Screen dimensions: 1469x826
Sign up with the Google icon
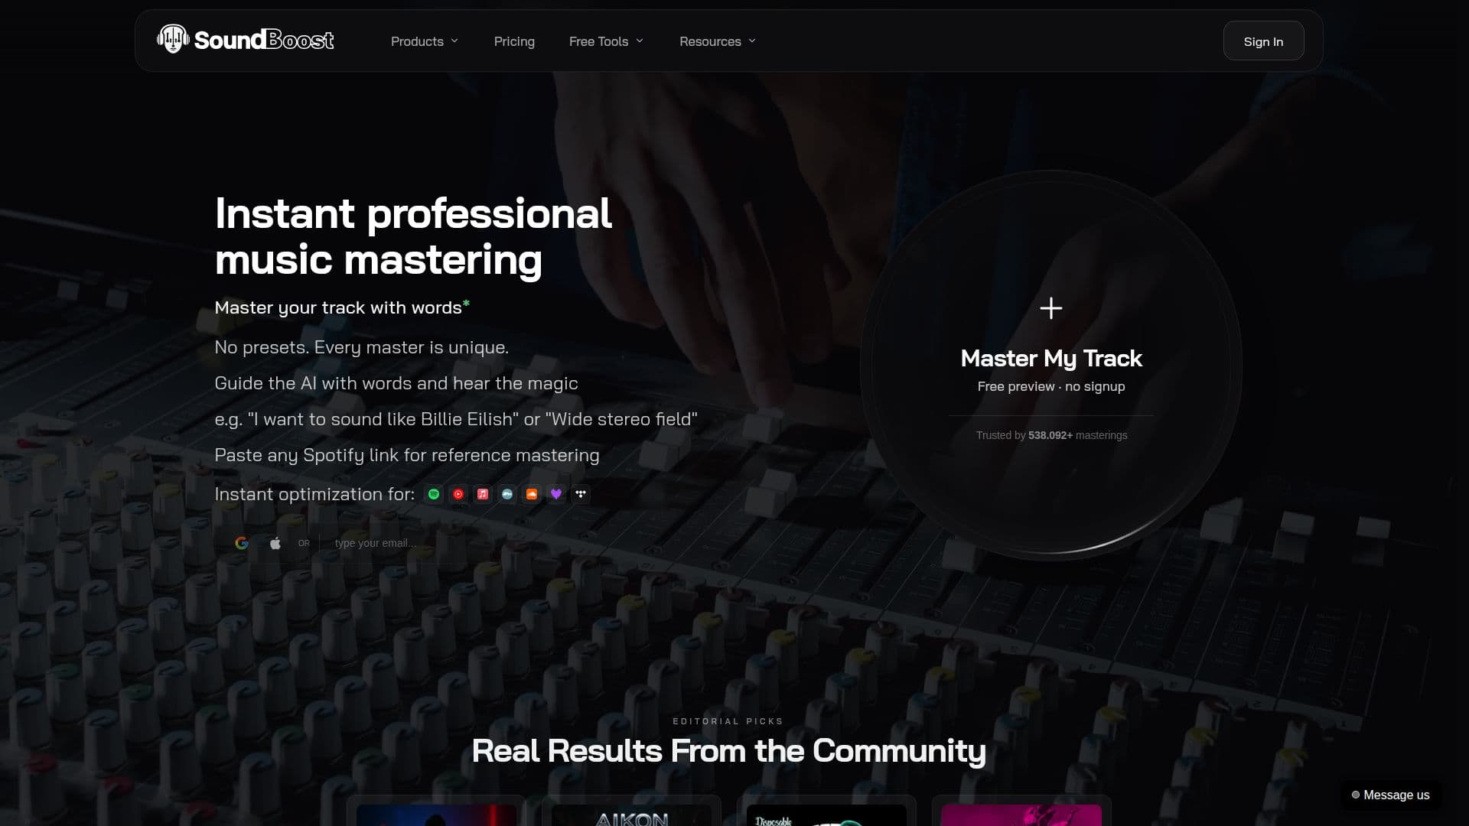click(x=242, y=543)
